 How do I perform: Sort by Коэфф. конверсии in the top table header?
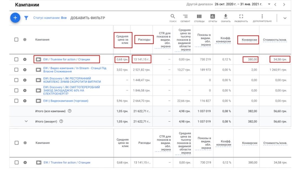point(223,40)
